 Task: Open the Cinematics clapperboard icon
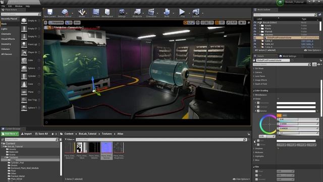pyautogui.click(x=151, y=12)
